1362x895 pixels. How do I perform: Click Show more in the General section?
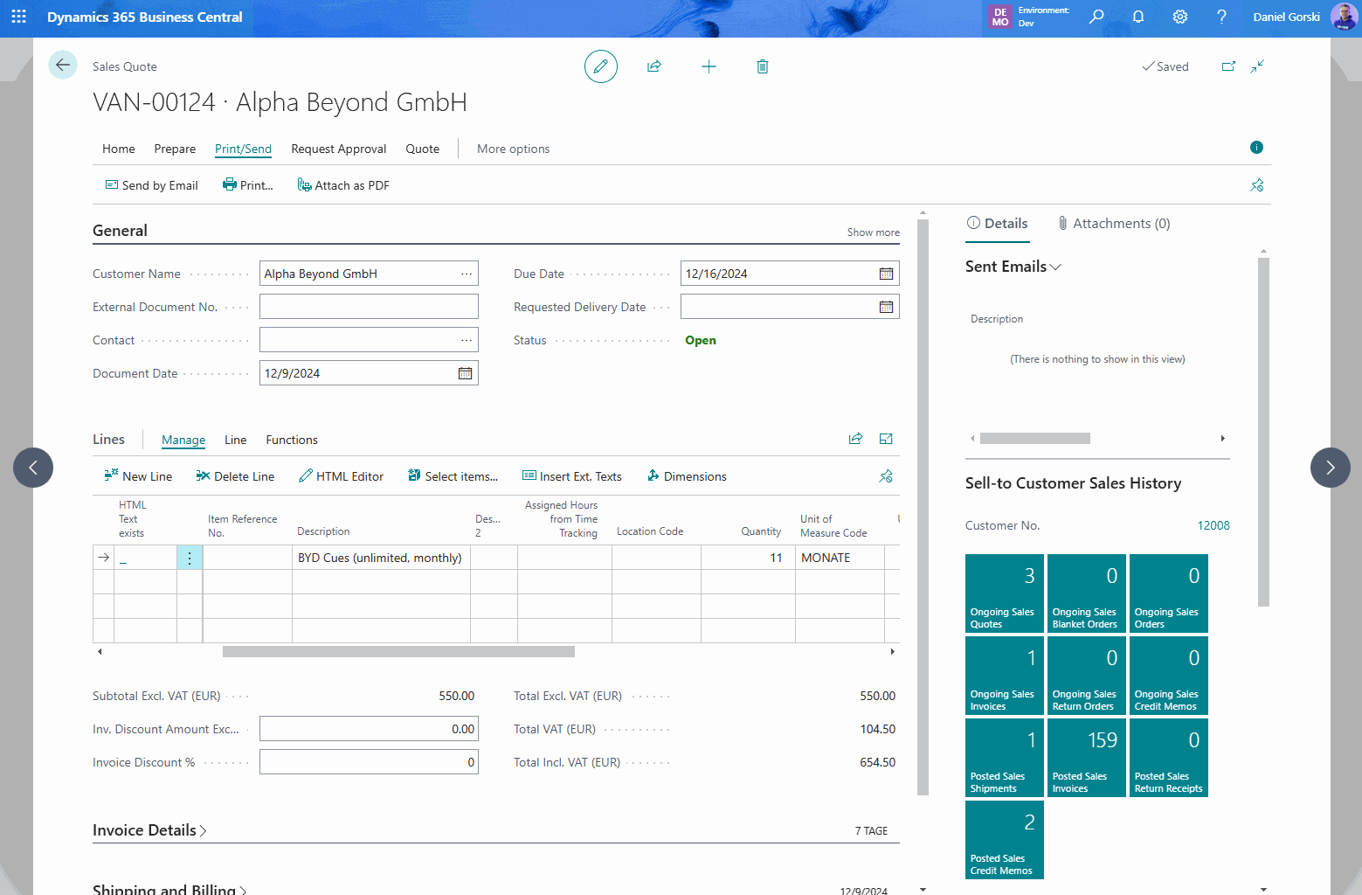(872, 232)
